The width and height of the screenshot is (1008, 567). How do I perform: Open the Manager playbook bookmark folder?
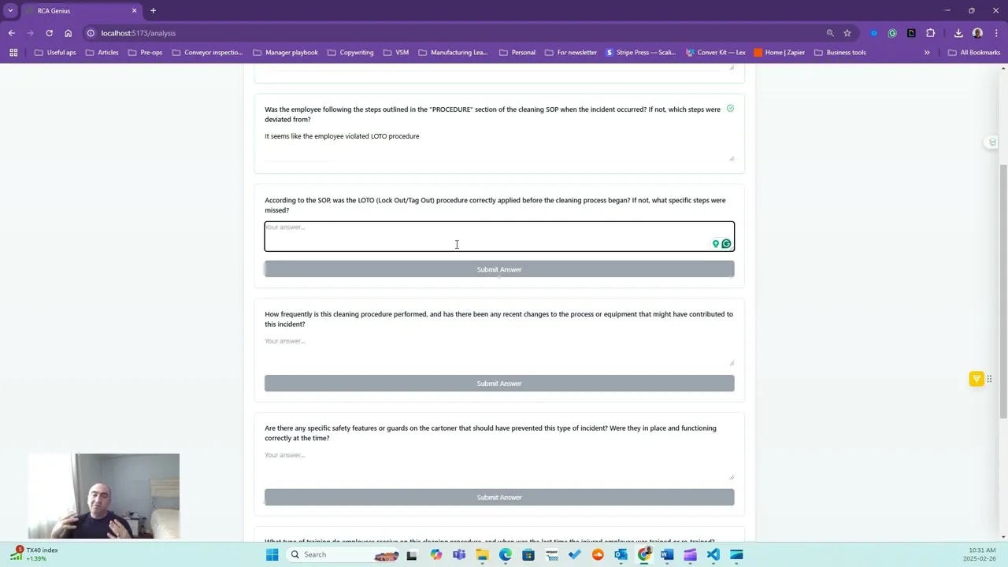285,53
